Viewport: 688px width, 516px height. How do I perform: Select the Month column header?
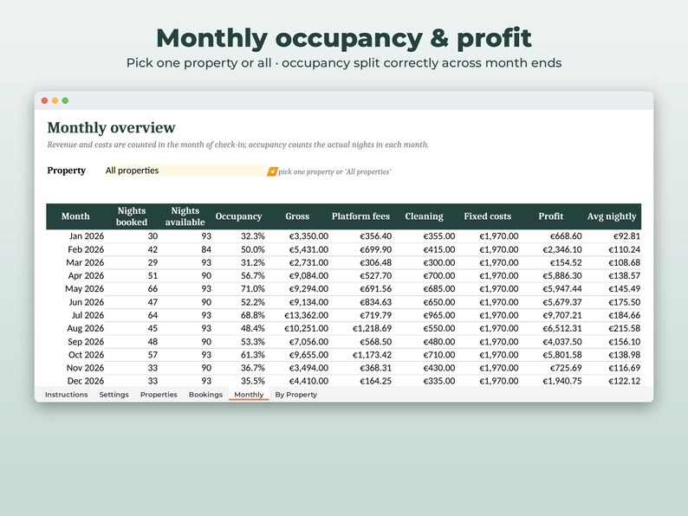pyautogui.click(x=75, y=216)
